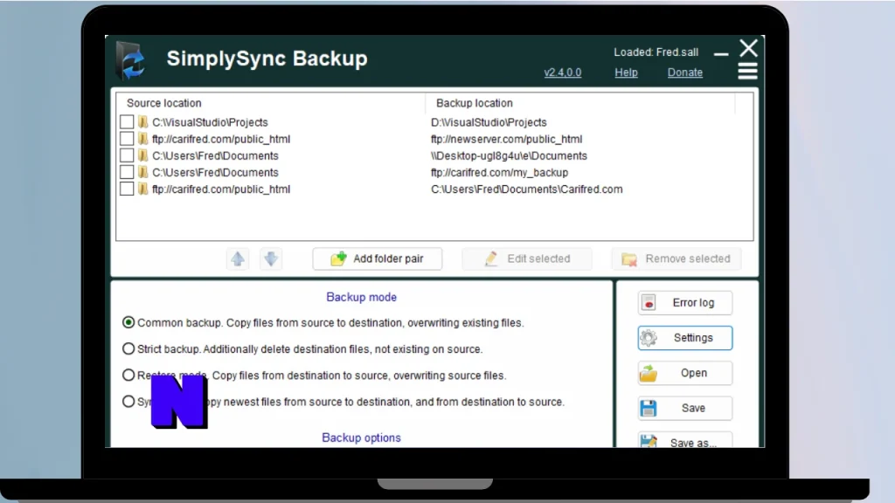Select the Synchronize mode radio option
The image size is (895, 503).
[128, 402]
